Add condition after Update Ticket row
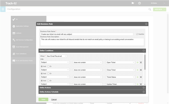 [x=138, y=84]
